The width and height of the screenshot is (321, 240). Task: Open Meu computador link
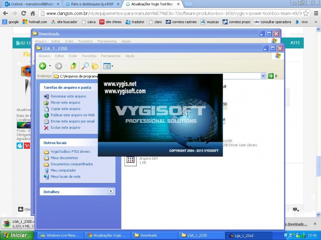click(x=63, y=170)
